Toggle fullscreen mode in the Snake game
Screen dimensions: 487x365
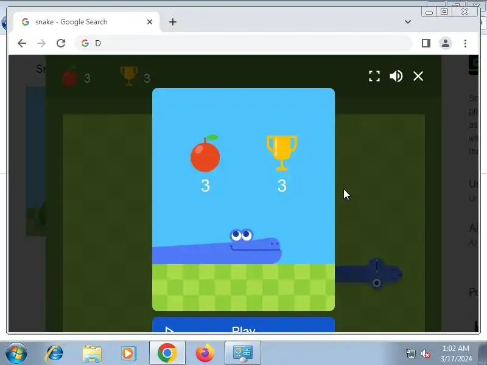point(374,76)
